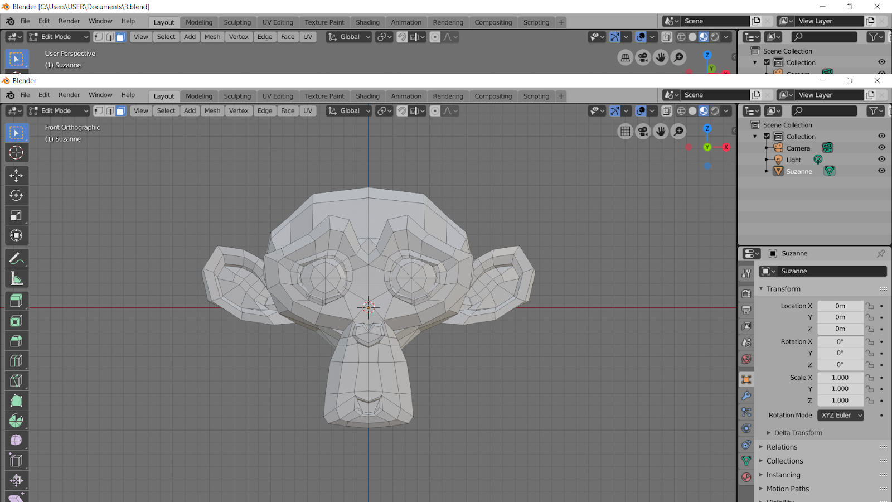Screen dimensions: 892x502
Task: Switch to the Shading workspace tab
Action: pos(367,95)
